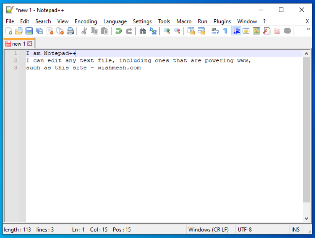Open the Settings menu
The image size is (315, 238).
(x=142, y=21)
